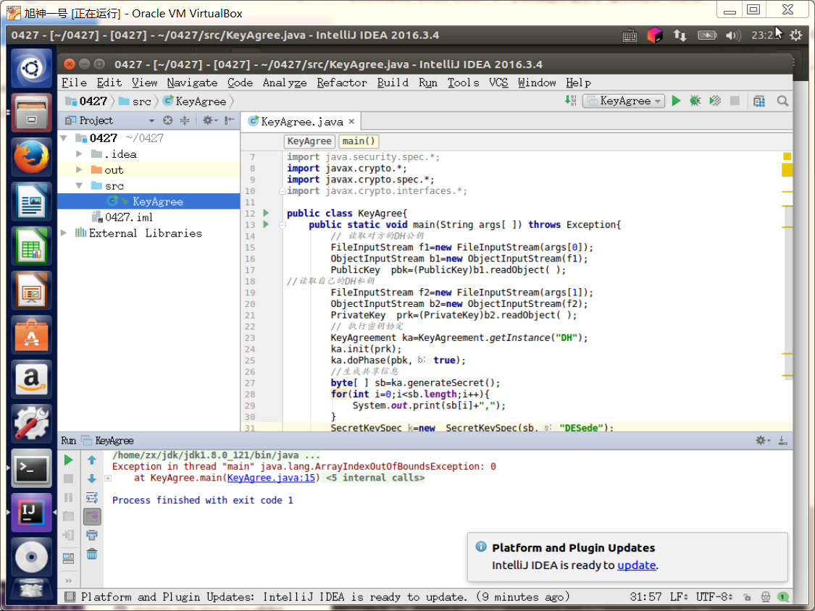This screenshot has width=815, height=611.
Task: Open the VCS menu
Action: coord(498,83)
